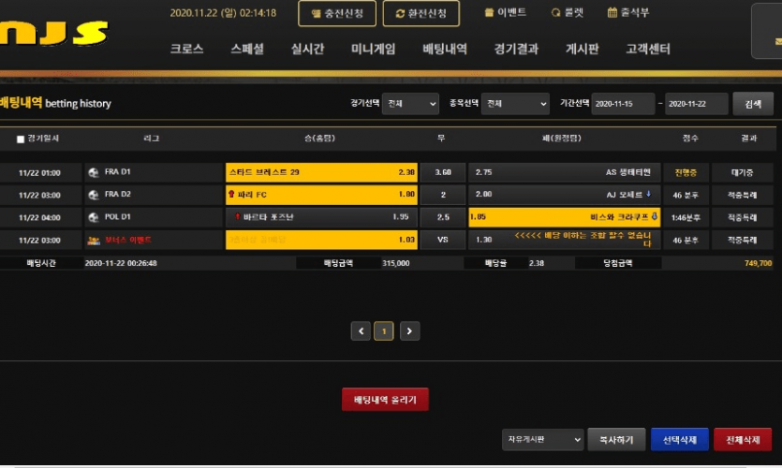Select page number 1
782x468 pixels.
coord(384,331)
